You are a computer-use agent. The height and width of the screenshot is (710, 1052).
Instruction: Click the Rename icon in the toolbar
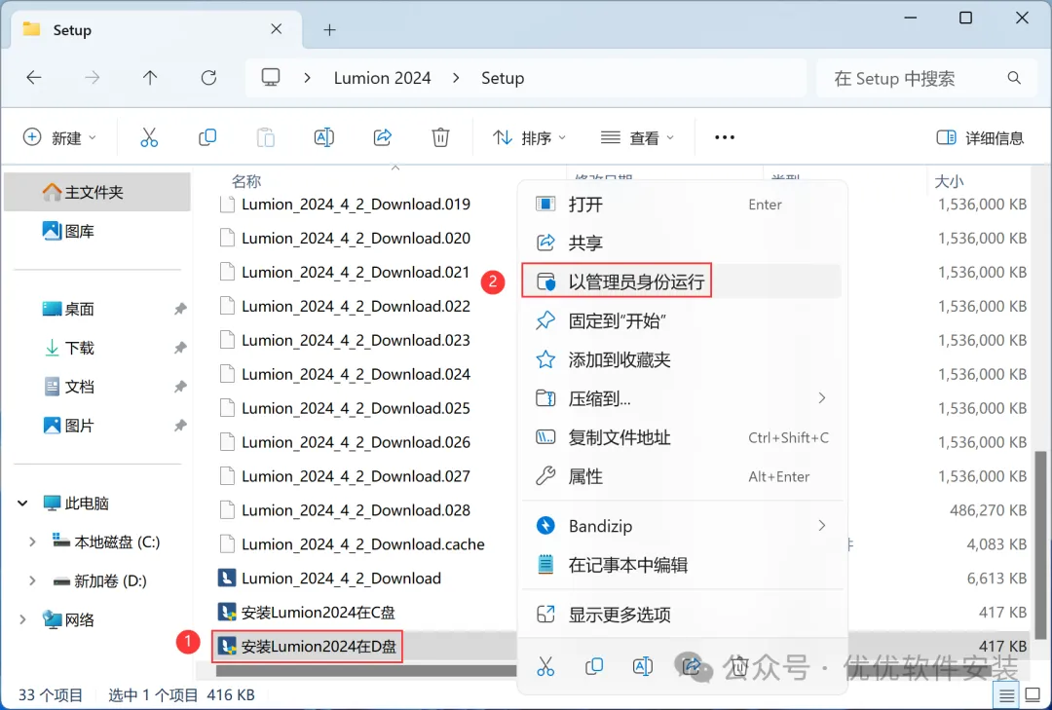tap(324, 137)
